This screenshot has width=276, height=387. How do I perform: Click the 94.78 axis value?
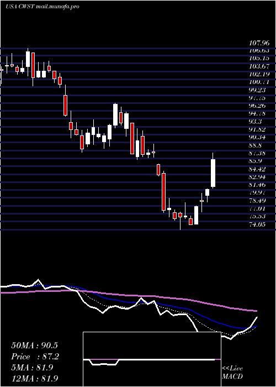257,114
